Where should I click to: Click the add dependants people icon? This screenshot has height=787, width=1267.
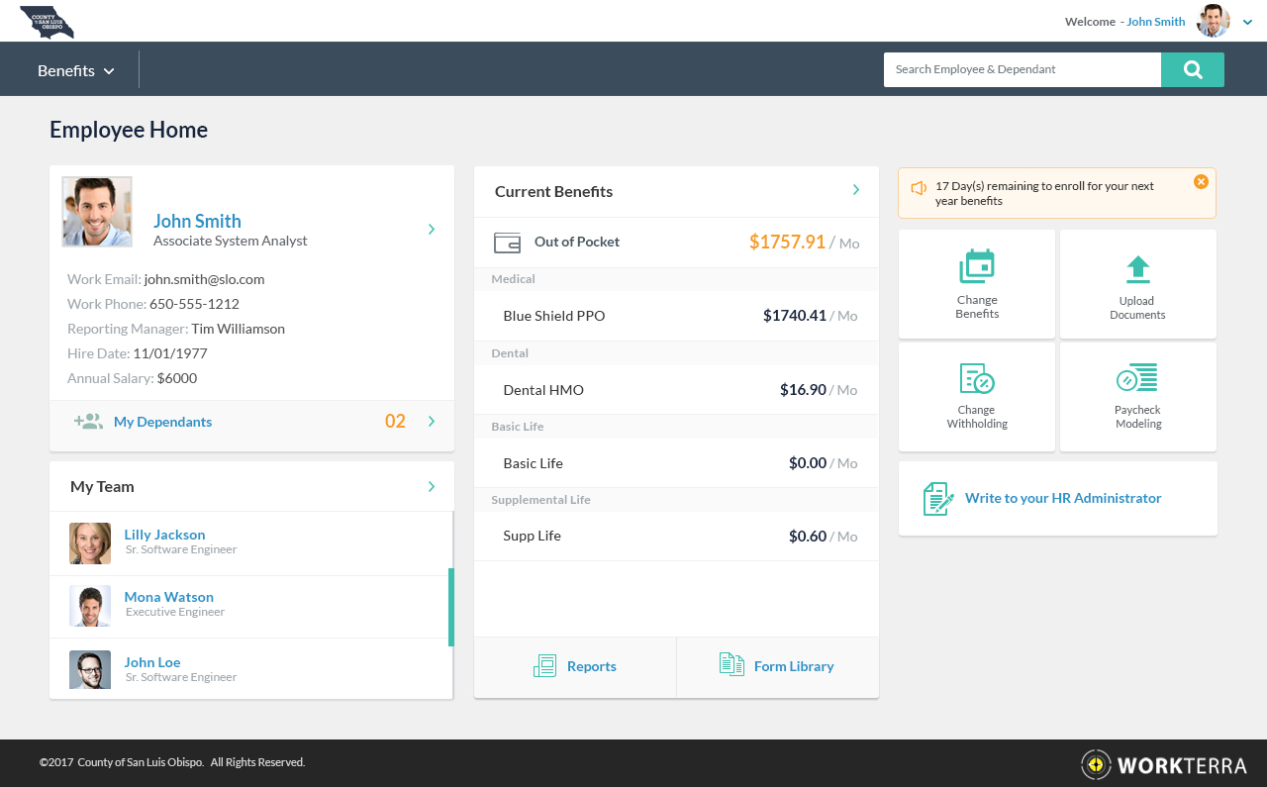pos(88,422)
